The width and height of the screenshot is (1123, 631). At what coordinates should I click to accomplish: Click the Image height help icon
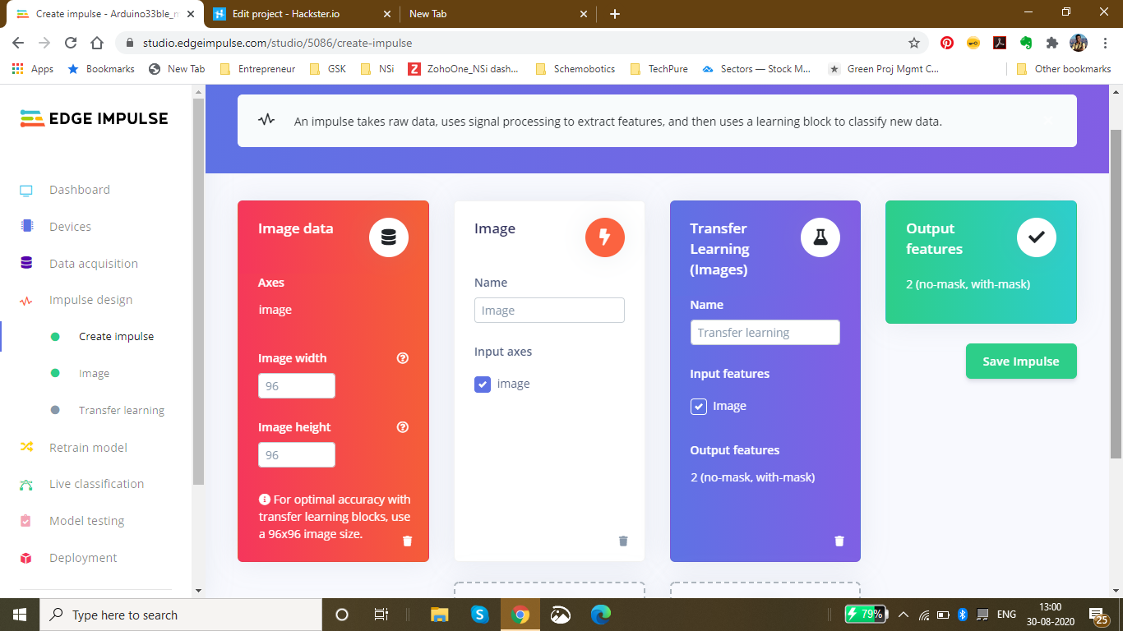[403, 427]
